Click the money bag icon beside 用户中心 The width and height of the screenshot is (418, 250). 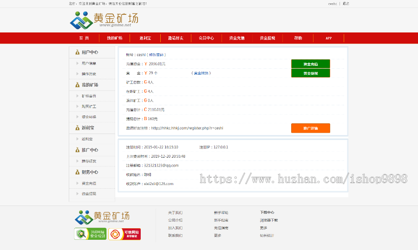tap(77, 52)
